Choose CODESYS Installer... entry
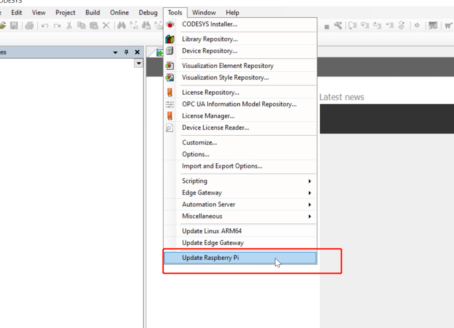 [240, 24]
